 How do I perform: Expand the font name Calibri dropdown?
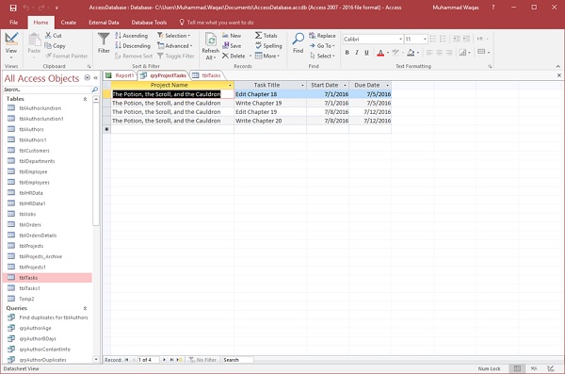pos(400,39)
